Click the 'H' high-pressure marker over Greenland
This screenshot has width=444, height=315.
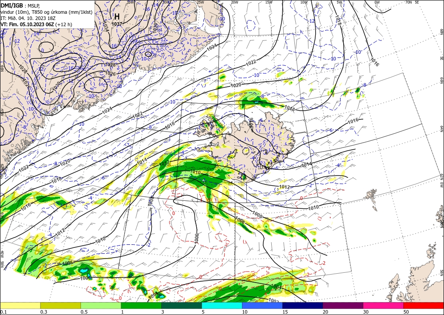[x=117, y=16]
